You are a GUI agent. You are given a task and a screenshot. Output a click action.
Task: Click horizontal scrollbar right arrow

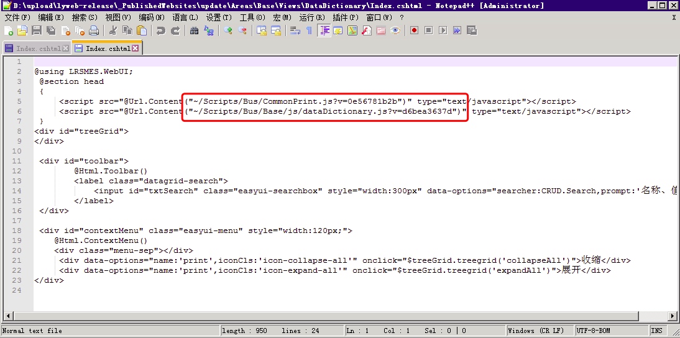pyautogui.click(x=672, y=315)
